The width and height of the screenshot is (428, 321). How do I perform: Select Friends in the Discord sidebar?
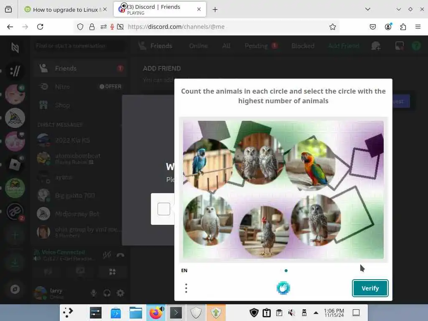click(x=80, y=68)
